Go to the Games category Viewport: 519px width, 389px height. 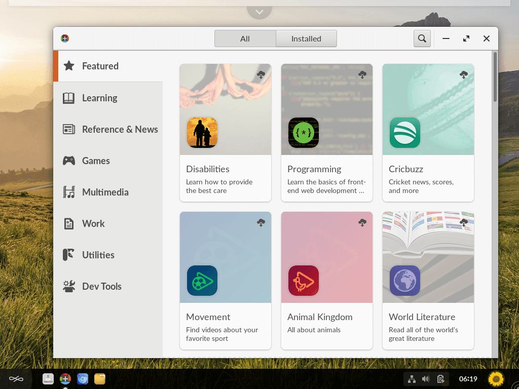point(108,161)
